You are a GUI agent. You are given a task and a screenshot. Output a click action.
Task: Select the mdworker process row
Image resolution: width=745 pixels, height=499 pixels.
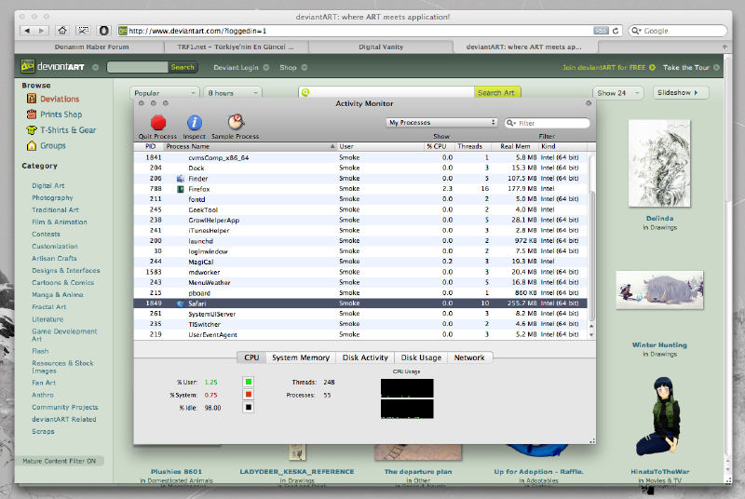pos(360,272)
